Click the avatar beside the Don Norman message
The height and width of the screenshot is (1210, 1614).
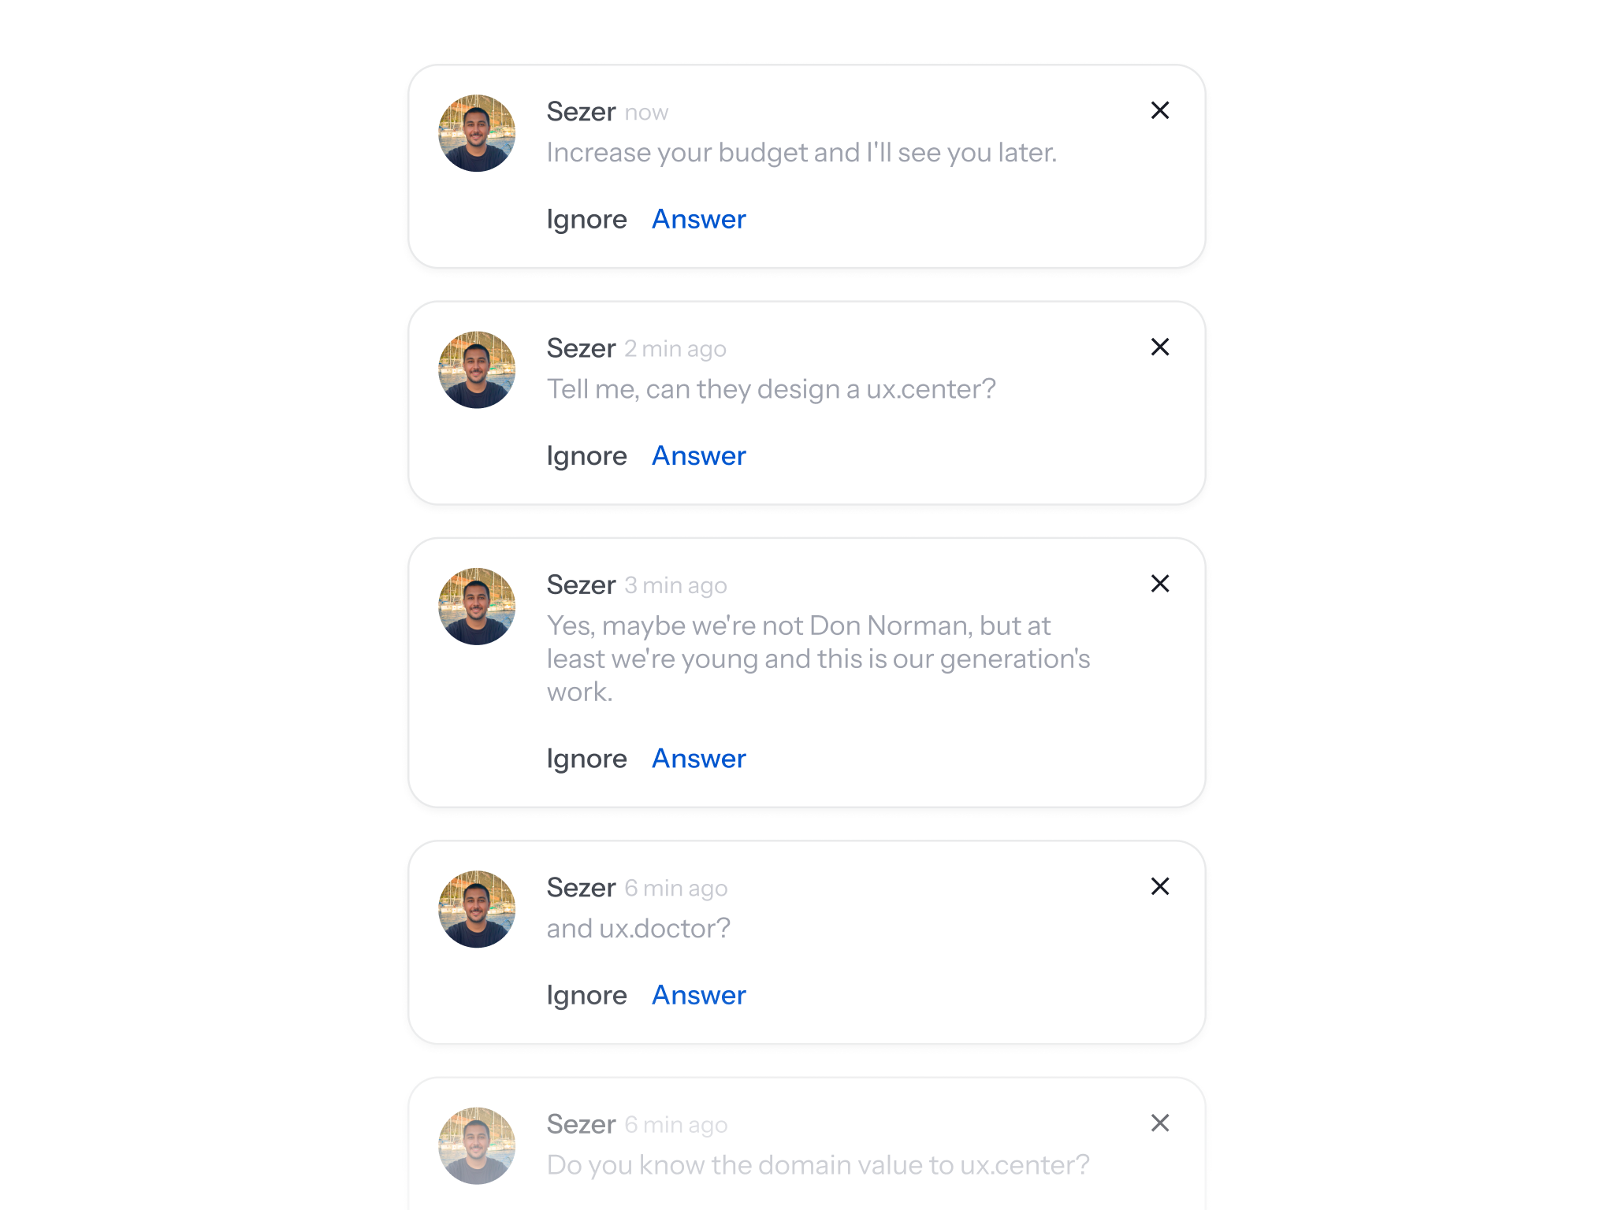[x=477, y=607]
